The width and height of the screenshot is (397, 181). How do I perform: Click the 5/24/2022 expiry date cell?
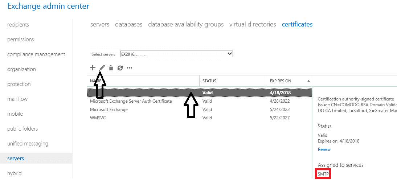280,109
